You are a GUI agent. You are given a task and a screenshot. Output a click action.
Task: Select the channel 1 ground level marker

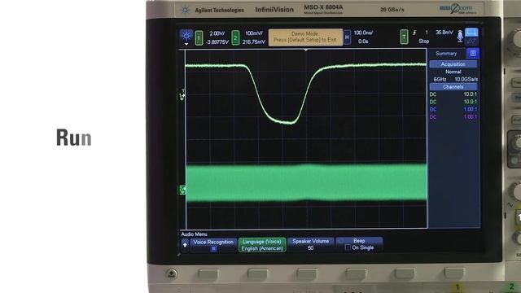tap(182, 96)
